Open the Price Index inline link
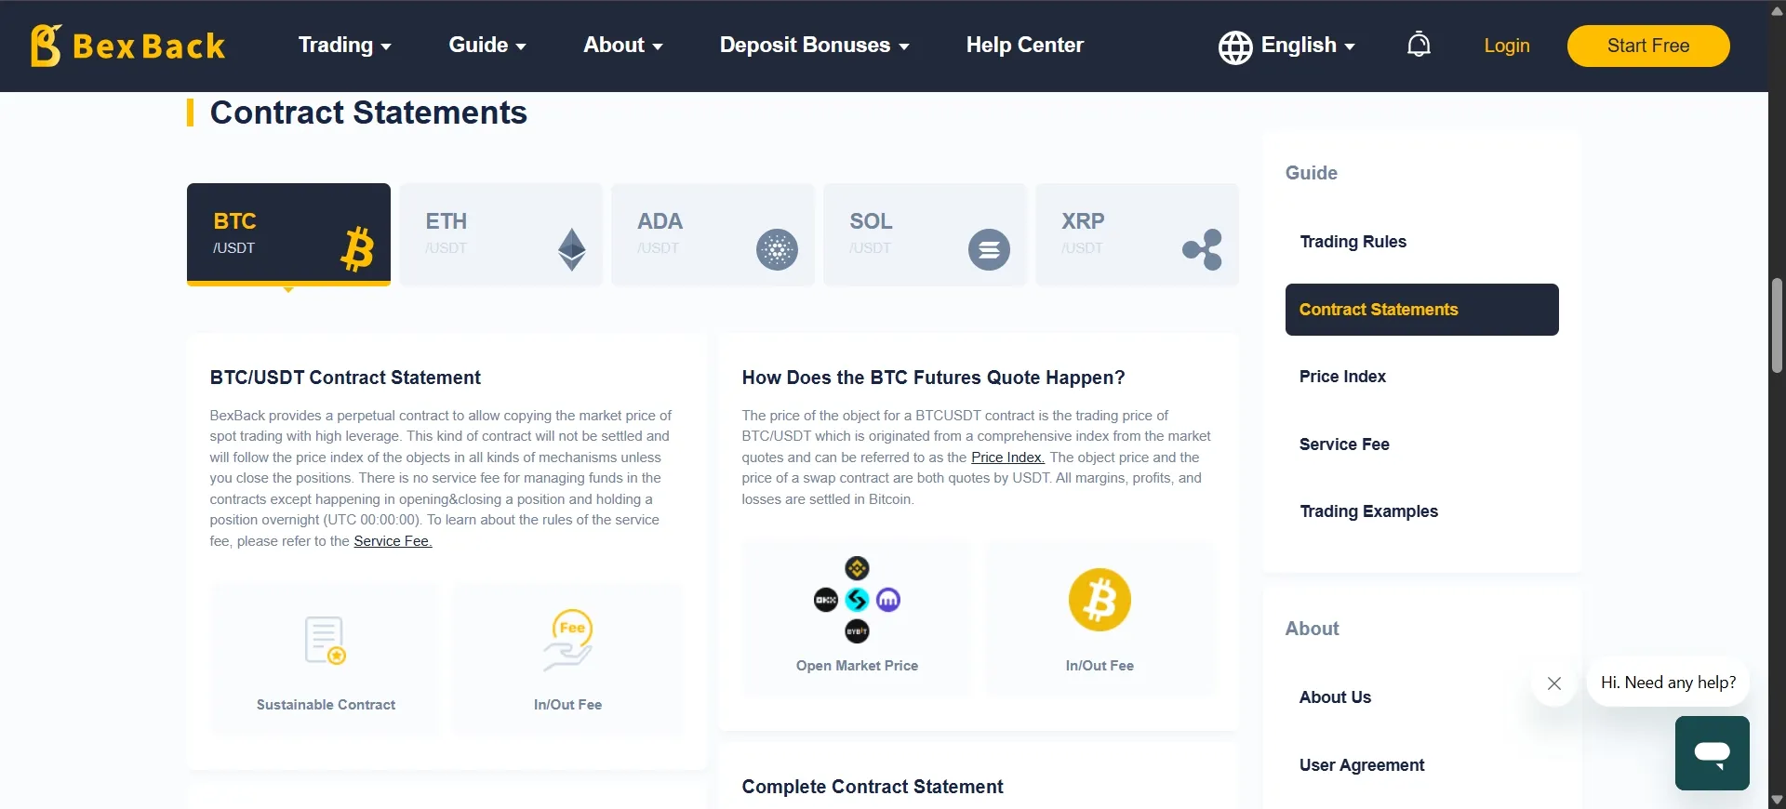Image resolution: width=1786 pixels, height=809 pixels. [1007, 458]
